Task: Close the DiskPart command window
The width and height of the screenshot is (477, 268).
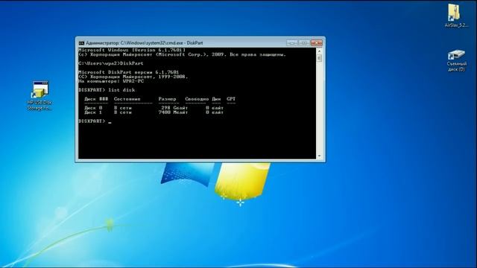Action: click(316, 43)
